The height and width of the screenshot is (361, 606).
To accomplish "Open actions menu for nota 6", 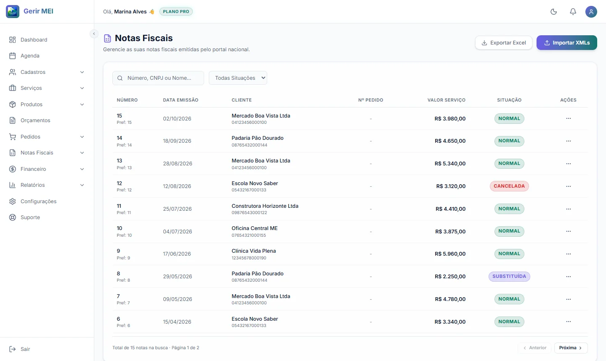I will pos(569,322).
